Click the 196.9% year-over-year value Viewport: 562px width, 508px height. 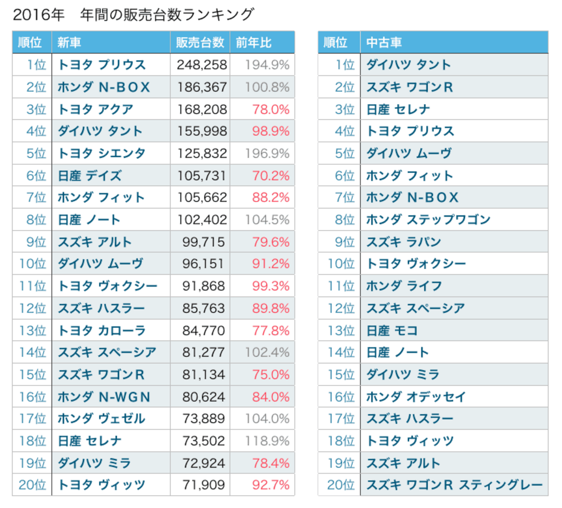[x=267, y=153]
